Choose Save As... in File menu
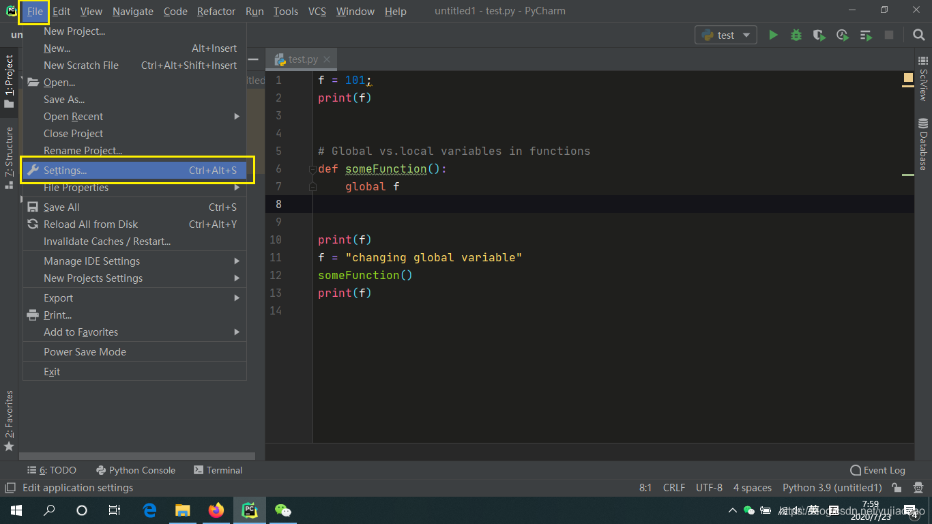Viewport: 932px width, 524px height. click(x=135, y=100)
